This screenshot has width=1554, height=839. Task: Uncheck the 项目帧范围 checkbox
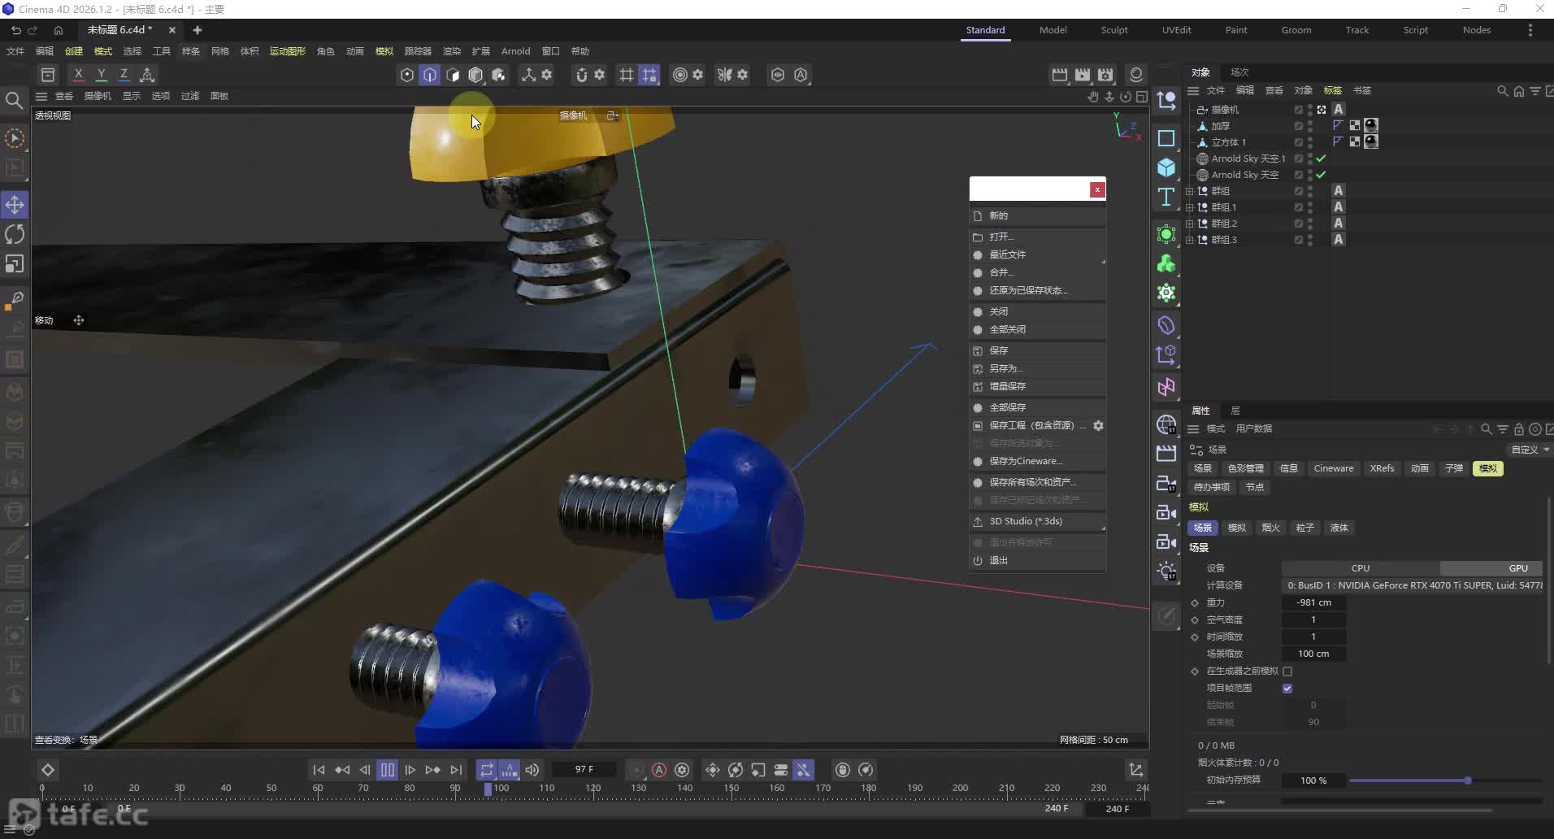click(x=1287, y=689)
